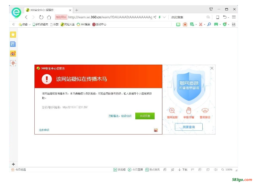Image resolution: width=254 pixels, height=185 pixels.
Task: Click 忽略警告, 继续访问 link
Action: 120,116
